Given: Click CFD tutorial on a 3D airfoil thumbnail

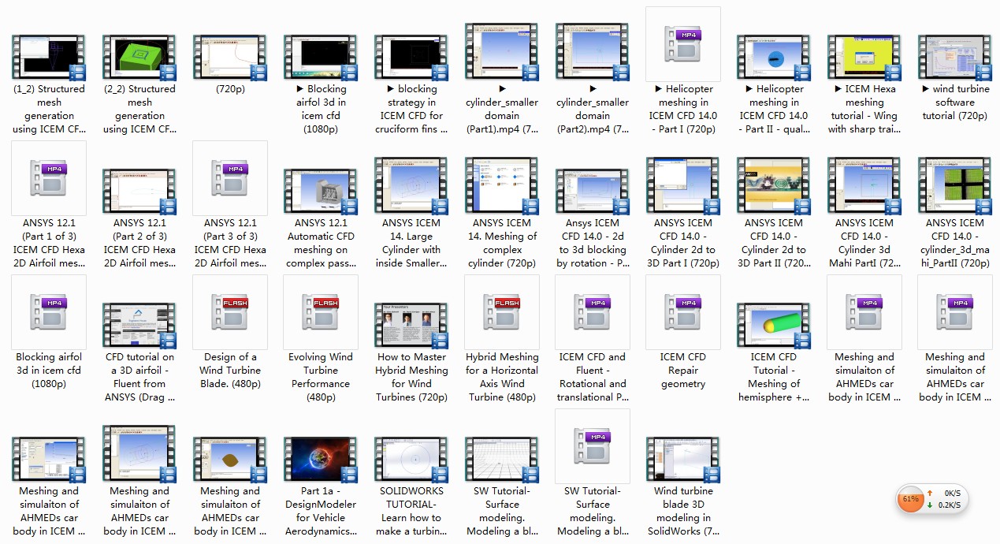Looking at the screenshot, I should pos(139,325).
